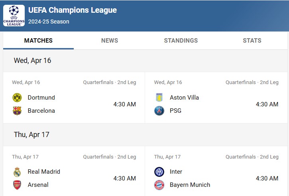Open Real Madrid vs Arsenal kickoff time
The width and height of the screenshot is (289, 196).
click(x=125, y=178)
